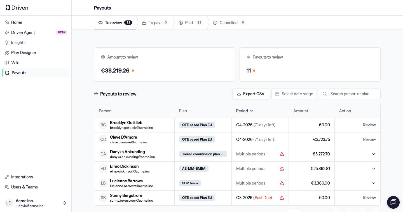Switch to the Cancelled tab

[x=229, y=23]
